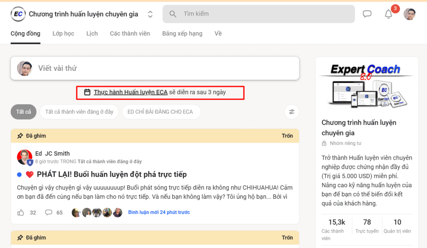The height and width of the screenshot is (248, 427).
Task: Click the Chương trình huấn luyện chuyên gia sidebar title
Action: click(x=359, y=128)
